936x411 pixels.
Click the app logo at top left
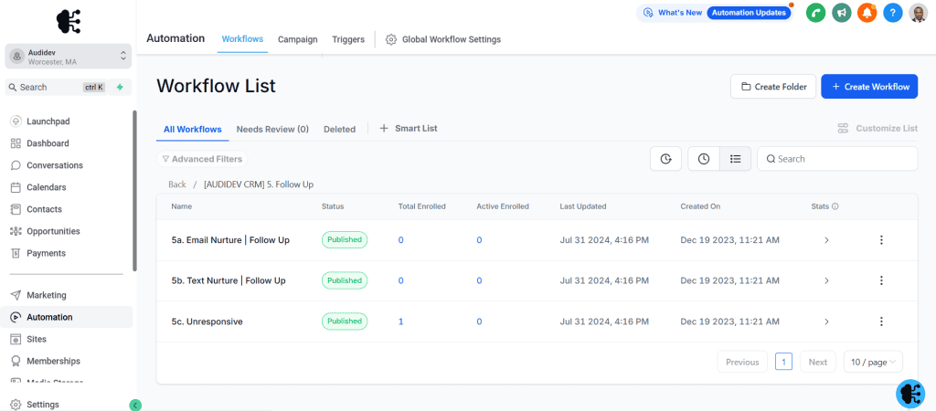pyautogui.click(x=69, y=22)
